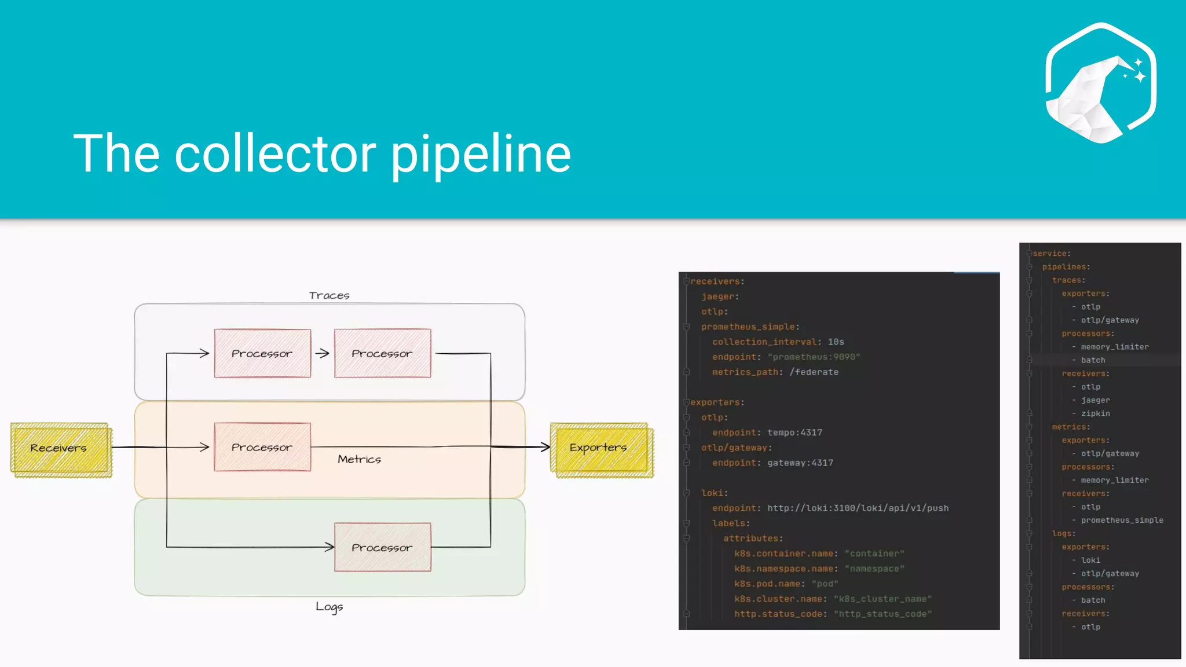Collapse the exporters: fold marker
Image resolution: width=1186 pixels, height=667 pixels.
tap(686, 402)
